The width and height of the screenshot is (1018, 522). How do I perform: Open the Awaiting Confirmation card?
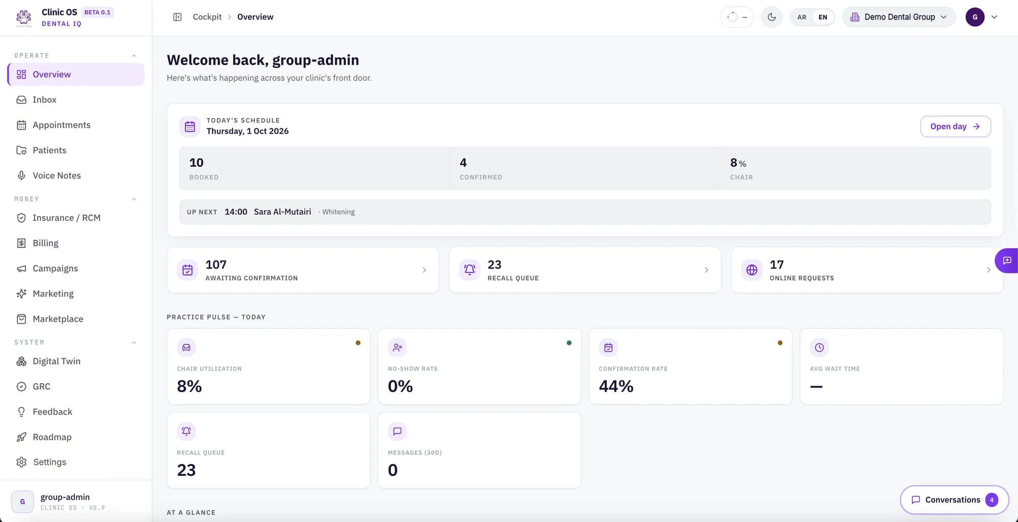pos(303,270)
